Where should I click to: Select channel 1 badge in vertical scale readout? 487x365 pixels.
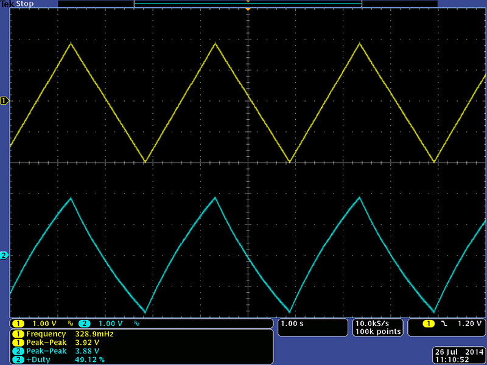(x=18, y=324)
